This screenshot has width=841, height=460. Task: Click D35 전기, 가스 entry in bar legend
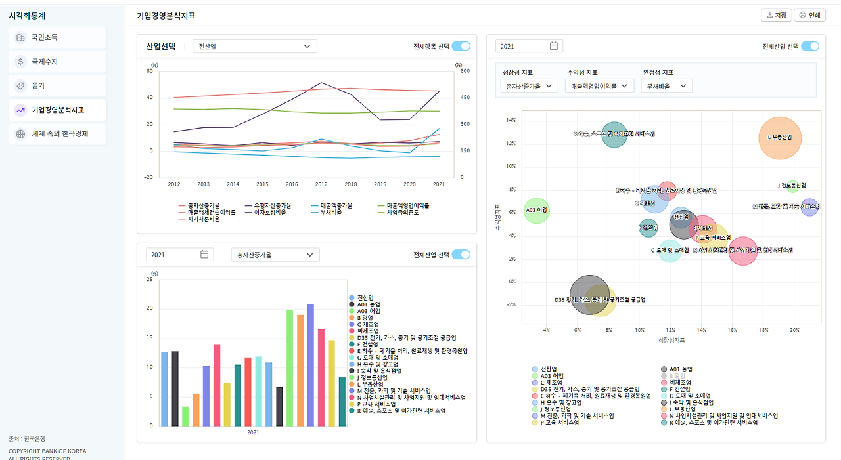[x=403, y=337]
